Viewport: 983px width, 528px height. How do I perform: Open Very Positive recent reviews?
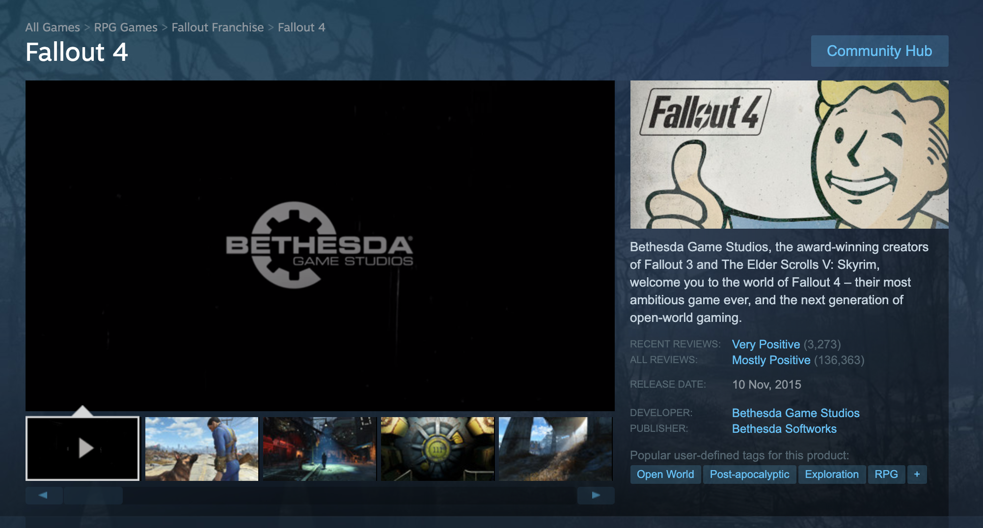tap(765, 344)
